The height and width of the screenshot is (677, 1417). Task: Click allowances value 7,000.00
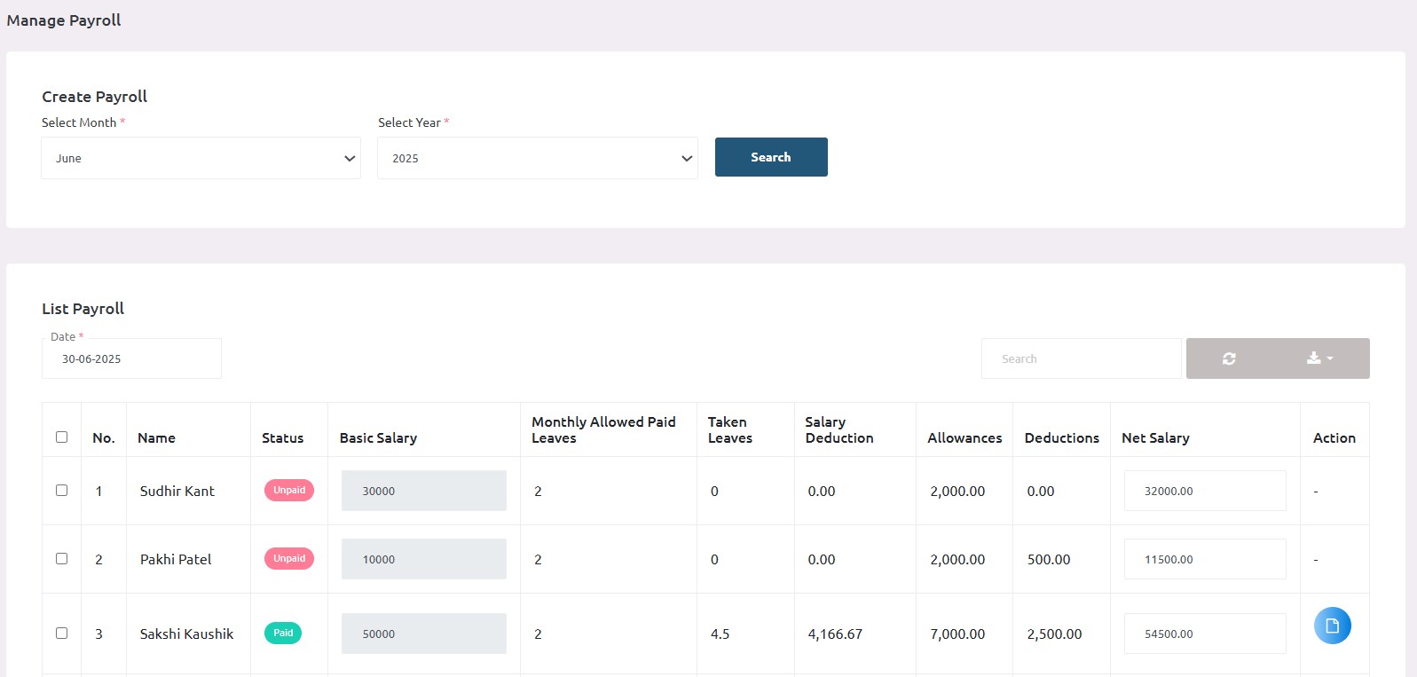point(957,634)
